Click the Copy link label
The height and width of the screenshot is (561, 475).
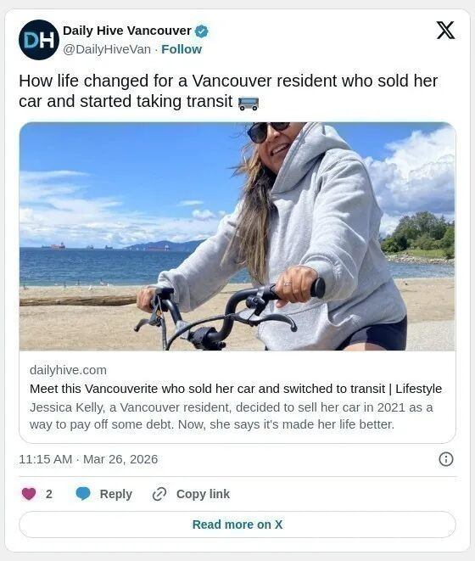[203, 494]
